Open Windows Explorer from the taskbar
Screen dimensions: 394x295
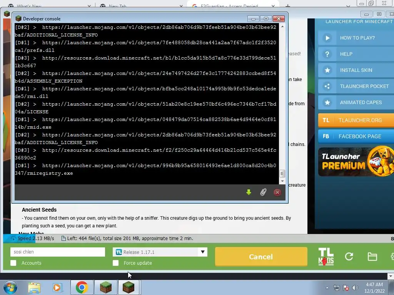point(34,287)
